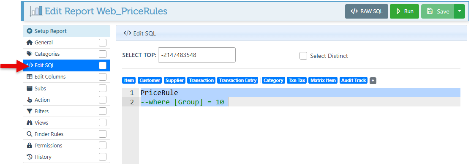471x166 pixels.
Task: Toggle the Edit SQL row checkbox
Action: coord(103,65)
